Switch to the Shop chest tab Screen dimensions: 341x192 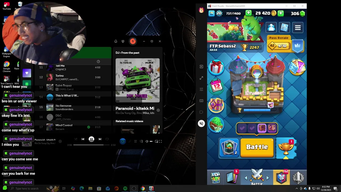pos(216,178)
